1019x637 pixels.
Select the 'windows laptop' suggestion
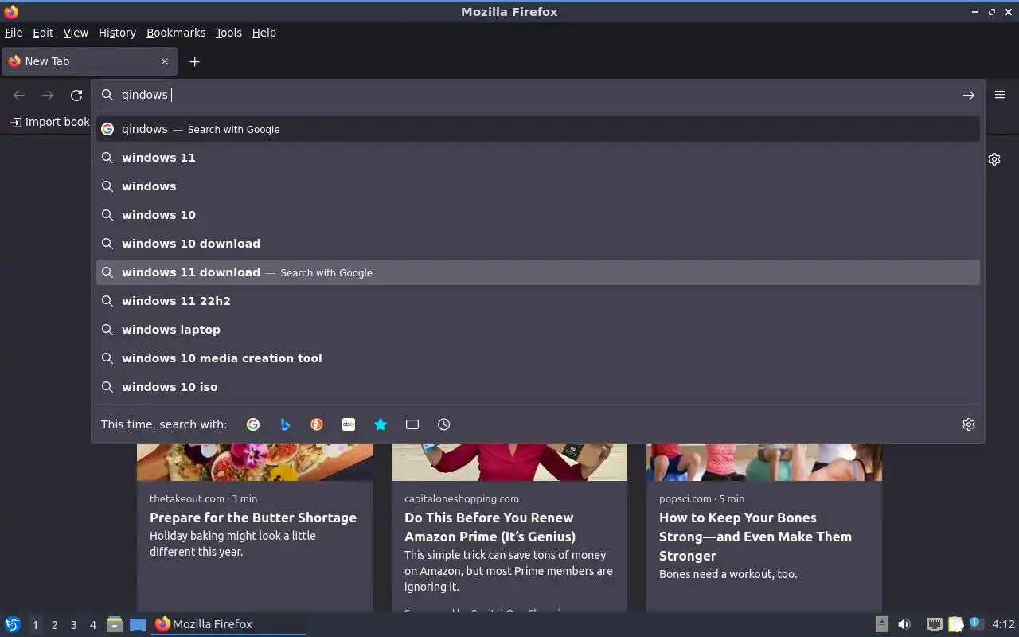point(538,330)
